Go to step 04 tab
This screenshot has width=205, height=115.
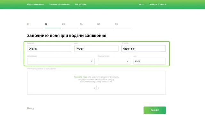click(x=88, y=25)
